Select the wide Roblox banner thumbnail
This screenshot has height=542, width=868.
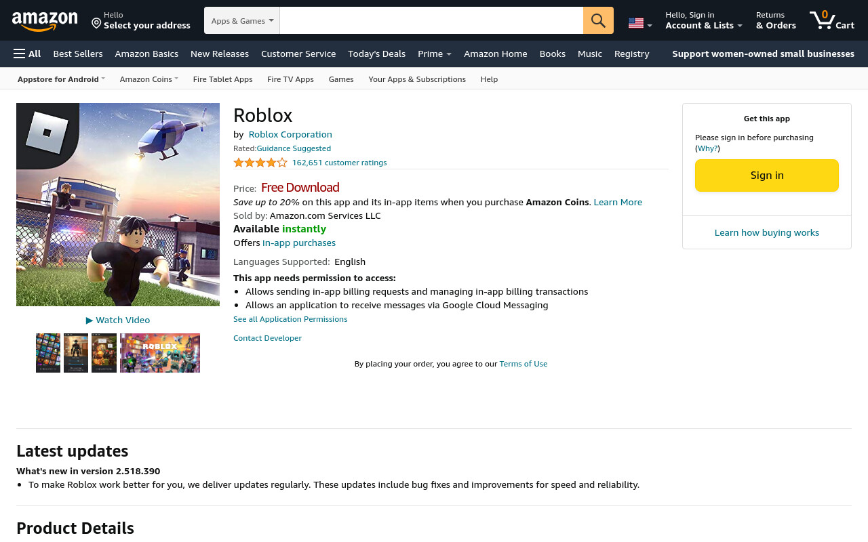(x=160, y=353)
